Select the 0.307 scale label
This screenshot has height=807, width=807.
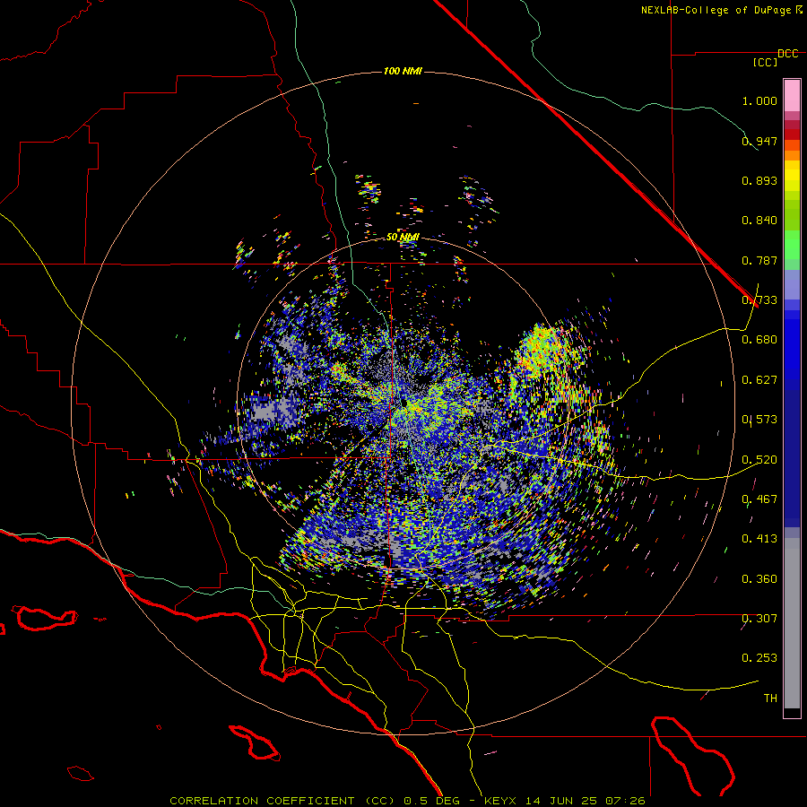coord(759,619)
